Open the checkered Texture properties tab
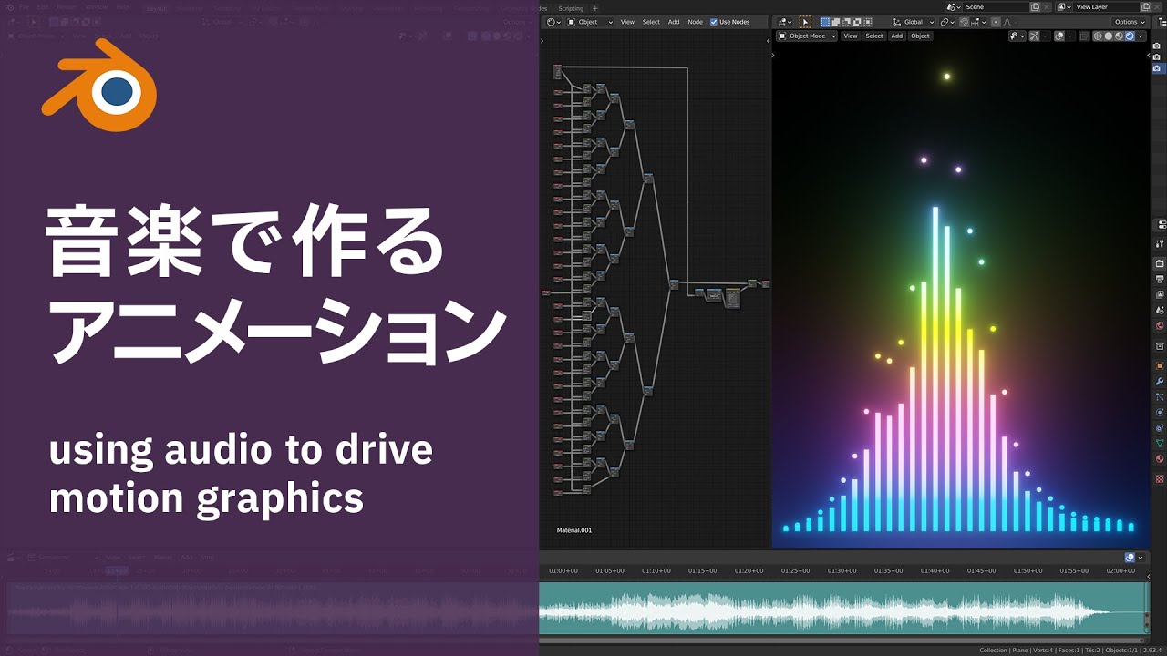The height and width of the screenshot is (656, 1167). (1160, 477)
